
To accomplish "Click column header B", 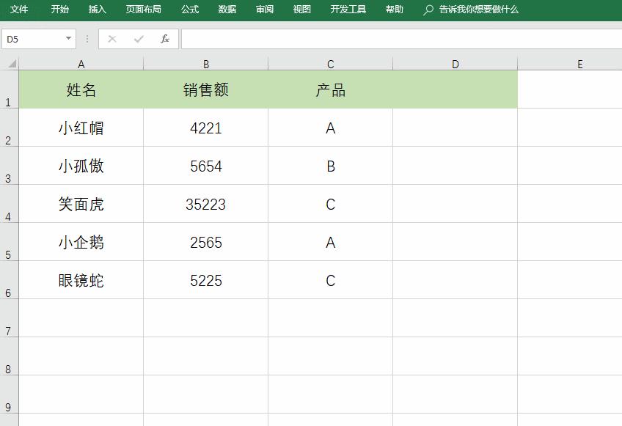I will point(206,63).
